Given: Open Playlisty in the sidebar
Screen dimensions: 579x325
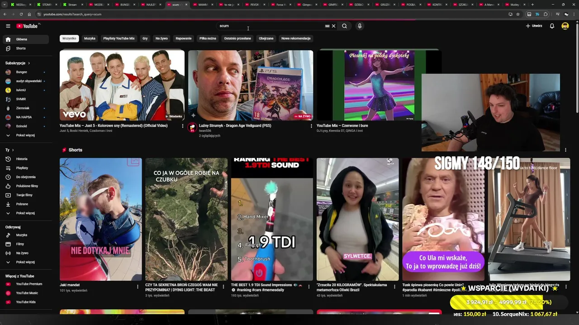Looking at the screenshot, I should [25, 168].
